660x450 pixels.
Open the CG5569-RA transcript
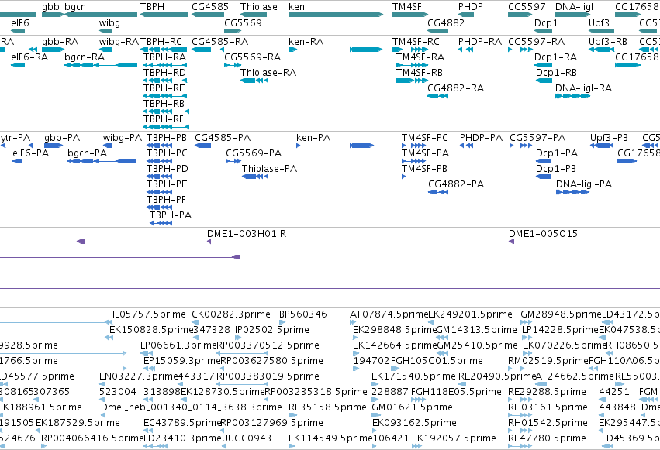(x=233, y=65)
